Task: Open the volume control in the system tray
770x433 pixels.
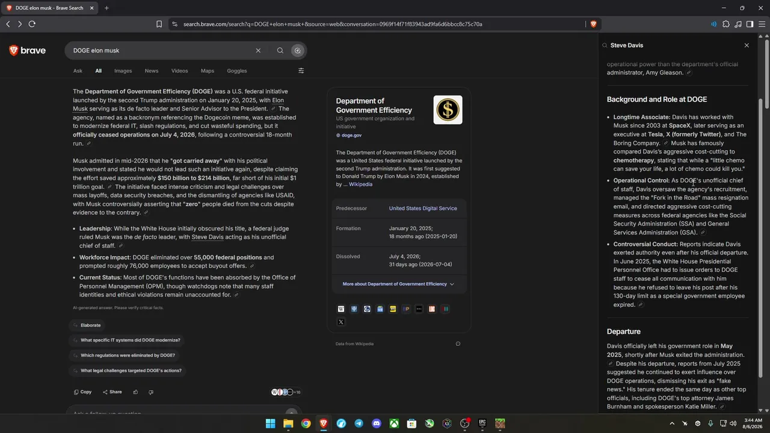Action: pos(733,423)
